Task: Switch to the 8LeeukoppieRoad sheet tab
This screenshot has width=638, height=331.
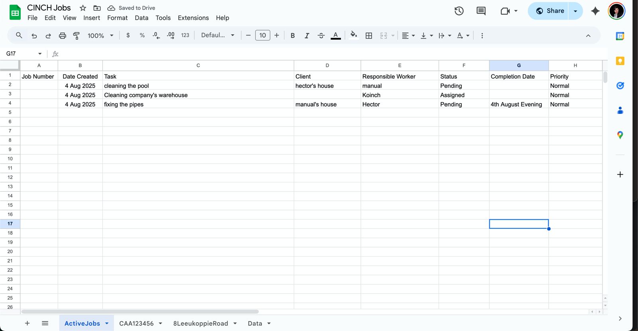Action: point(201,323)
